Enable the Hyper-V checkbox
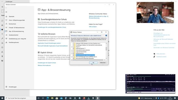Screen dimensions: 178x100 (73, 47)
